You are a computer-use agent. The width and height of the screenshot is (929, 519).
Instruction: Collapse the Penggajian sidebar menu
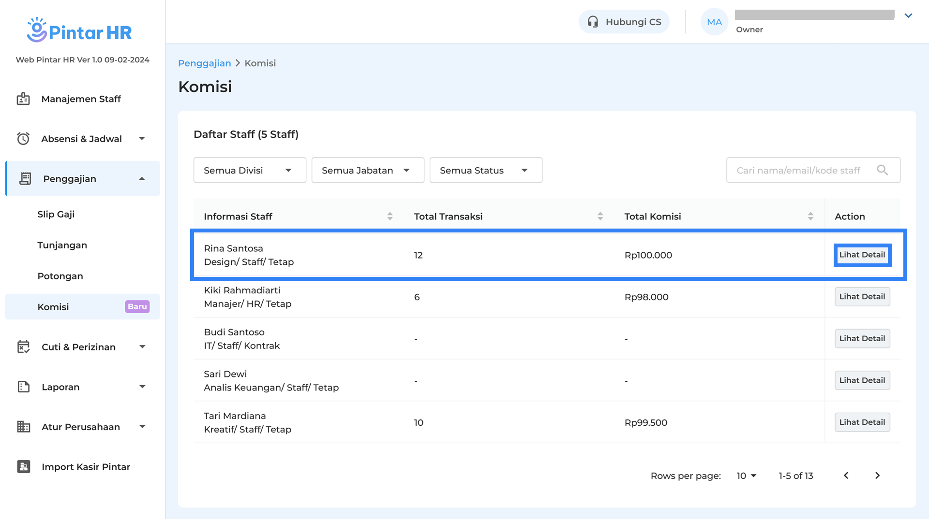(142, 179)
